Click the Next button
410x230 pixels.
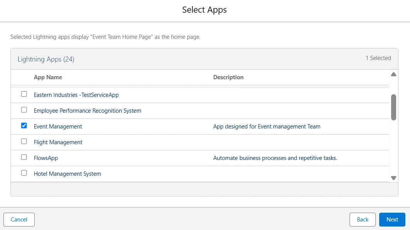click(392, 220)
